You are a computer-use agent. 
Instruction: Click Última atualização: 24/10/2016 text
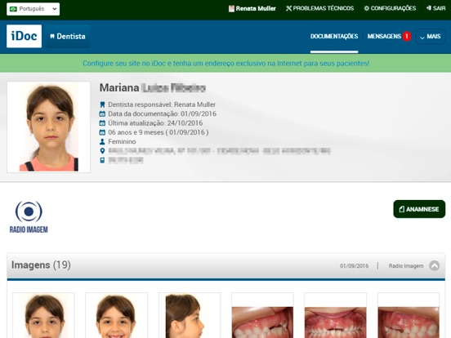(x=155, y=123)
